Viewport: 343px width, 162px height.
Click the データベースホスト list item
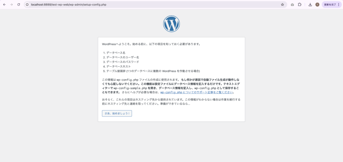[119, 67]
